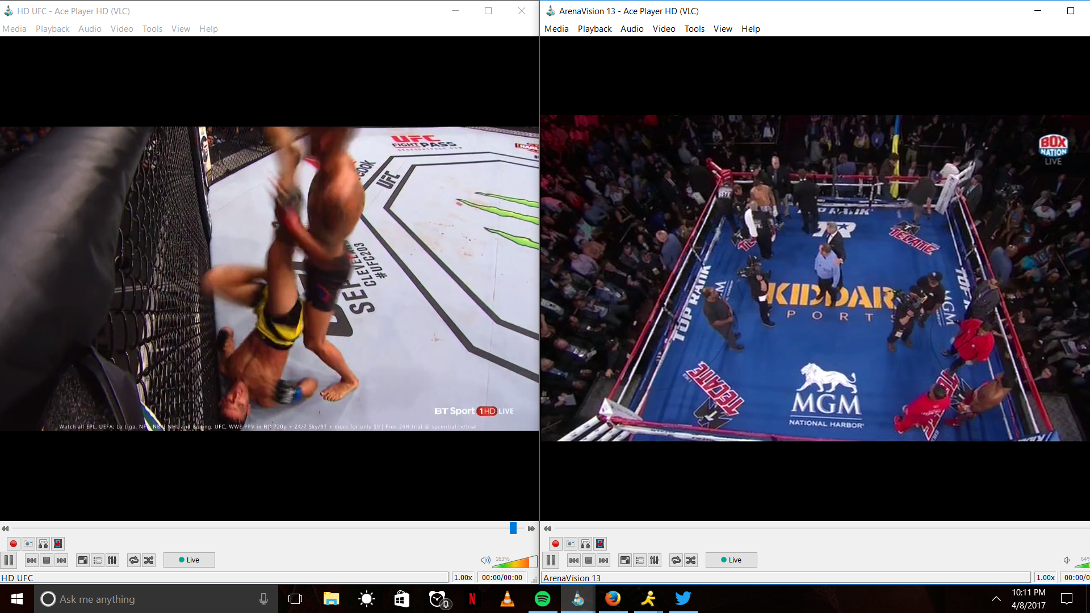Adjust the 163% volume slider in HD UFC
This screenshot has height=613, width=1090.
pos(515,561)
